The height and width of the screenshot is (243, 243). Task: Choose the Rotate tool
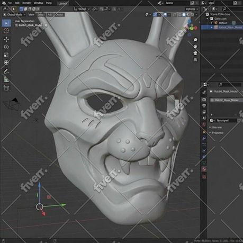[x=6, y=47]
